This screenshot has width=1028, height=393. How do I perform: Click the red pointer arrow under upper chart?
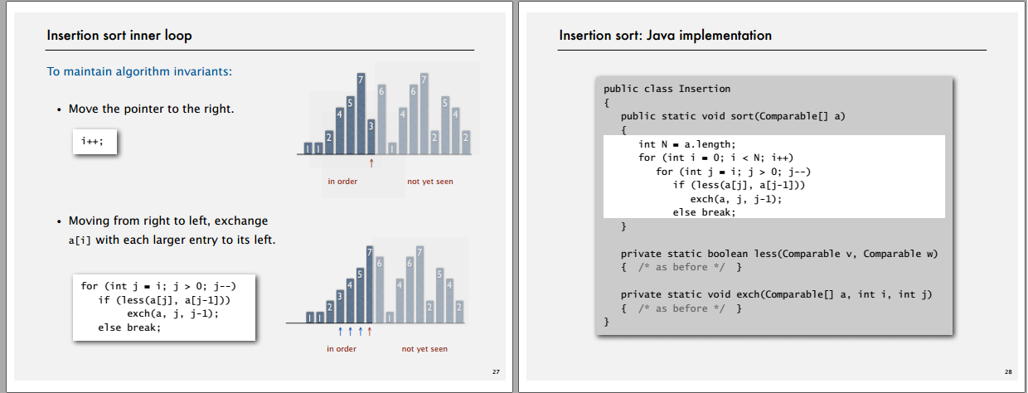pos(371,163)
